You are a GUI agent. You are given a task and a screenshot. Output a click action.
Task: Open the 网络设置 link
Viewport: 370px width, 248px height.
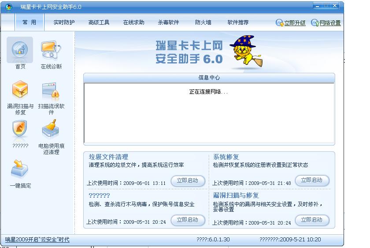[330, 23]
